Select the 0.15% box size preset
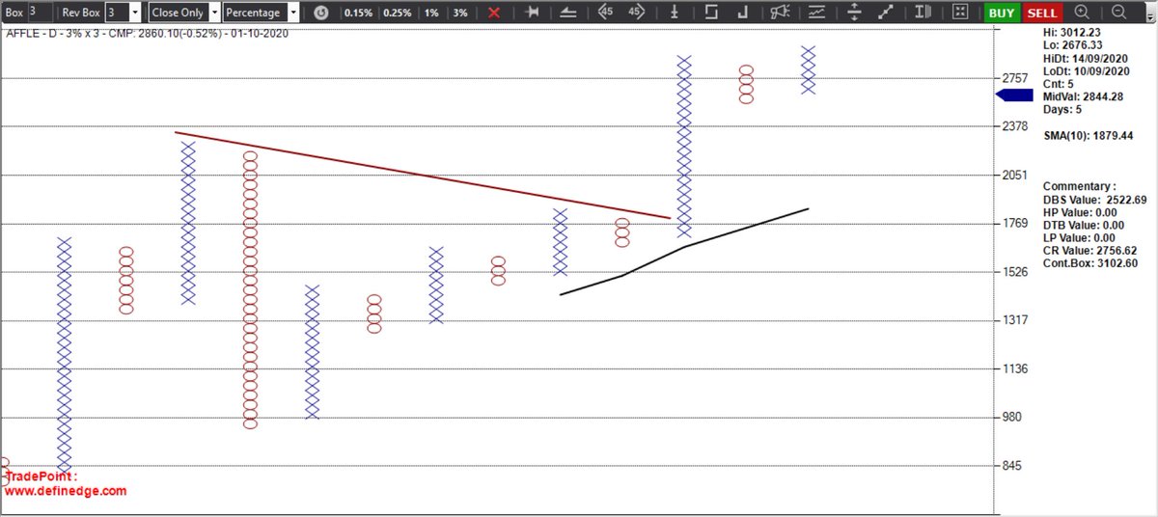This screenshot has height=517, width=1158. [357, 13]
